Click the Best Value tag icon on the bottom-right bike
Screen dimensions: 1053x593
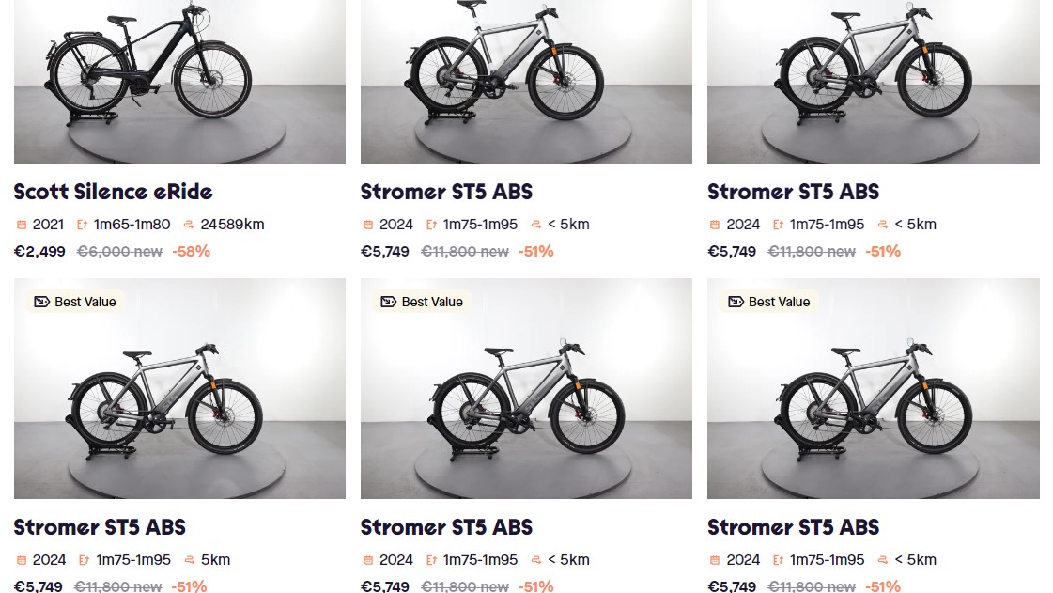coord(736,302)
